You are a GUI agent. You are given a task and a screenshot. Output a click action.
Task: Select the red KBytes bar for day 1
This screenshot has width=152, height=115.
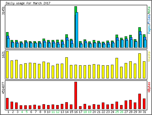[7, 104]
